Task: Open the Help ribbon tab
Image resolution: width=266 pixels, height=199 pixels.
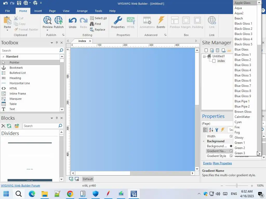Action: [112, 11]
